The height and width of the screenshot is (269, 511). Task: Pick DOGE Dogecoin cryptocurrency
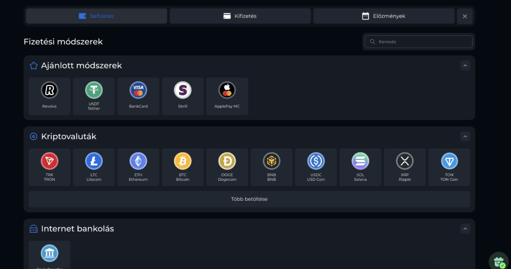click(227, 167)
